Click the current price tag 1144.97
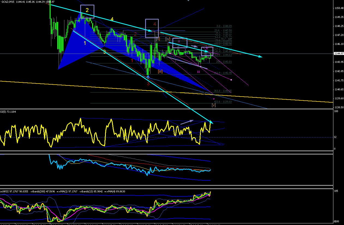Viewport: 344px width, 225px height. [339, 54]
